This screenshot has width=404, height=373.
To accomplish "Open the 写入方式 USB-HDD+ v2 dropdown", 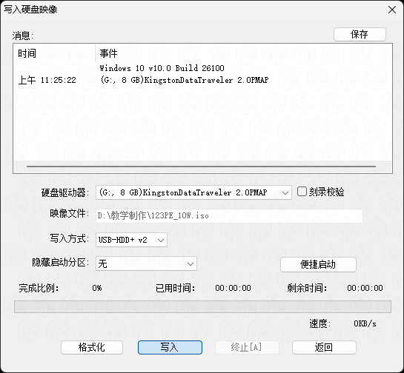I will click(131, 240).
